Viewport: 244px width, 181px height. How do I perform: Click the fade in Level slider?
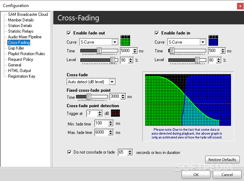point(187,60)
